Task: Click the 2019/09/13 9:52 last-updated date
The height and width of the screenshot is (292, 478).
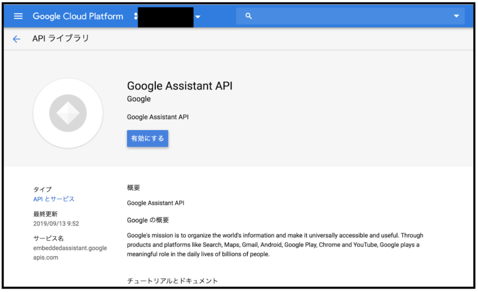Action: point(56,223)
